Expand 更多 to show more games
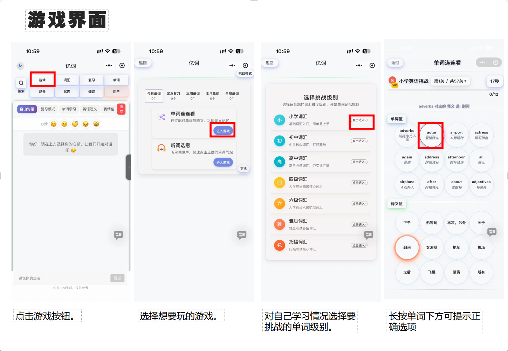Viewport: 508px width, 351px height. [x=243, y=168]
